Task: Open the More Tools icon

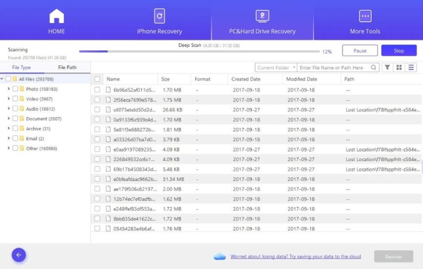Action: point(365,16)
